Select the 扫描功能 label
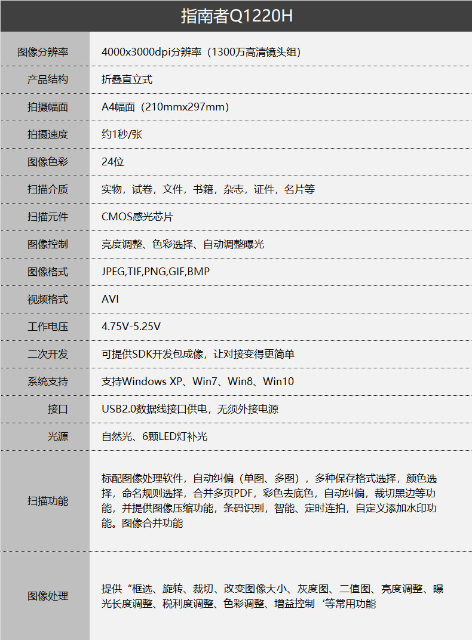Screen dimensions: 472x640 [48, 501]
